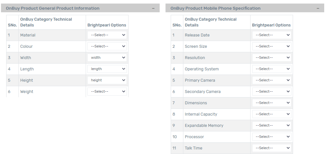Click the OnBuy Product Mobile Phone Specification header
Image resolution: width=332 pixels, height=154 pixels.
[x=215, y=8]
